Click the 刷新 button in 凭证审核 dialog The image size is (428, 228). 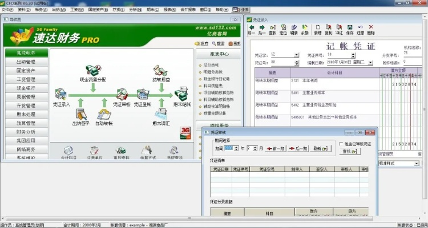321,149
